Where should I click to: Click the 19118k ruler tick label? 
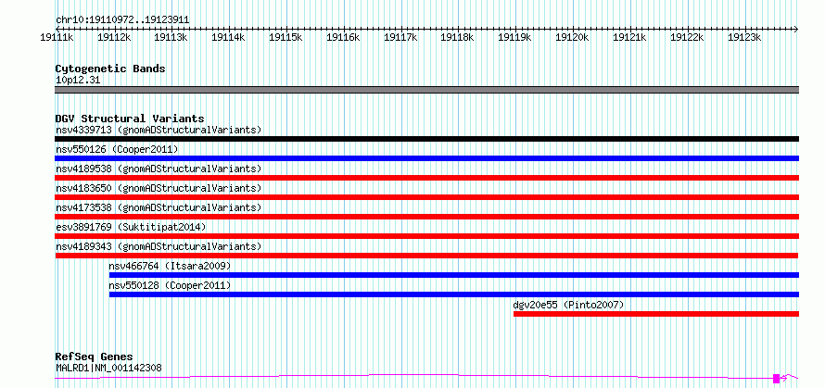457,37
